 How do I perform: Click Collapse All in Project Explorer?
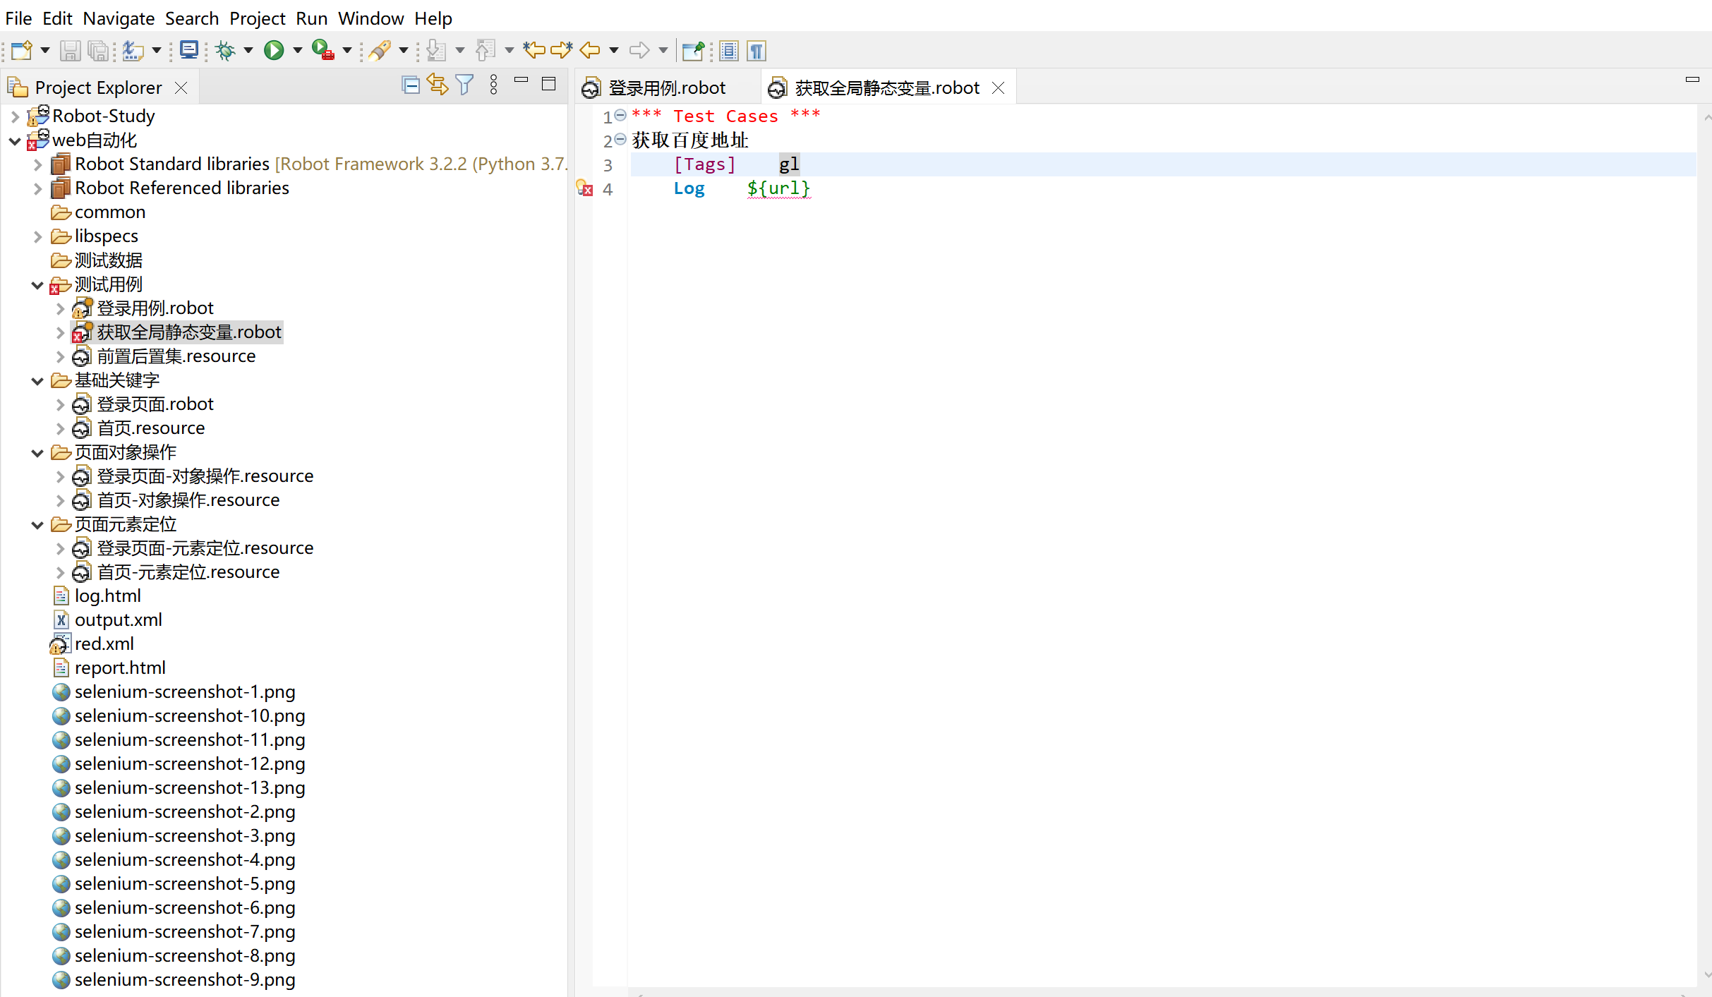[411, 85]
